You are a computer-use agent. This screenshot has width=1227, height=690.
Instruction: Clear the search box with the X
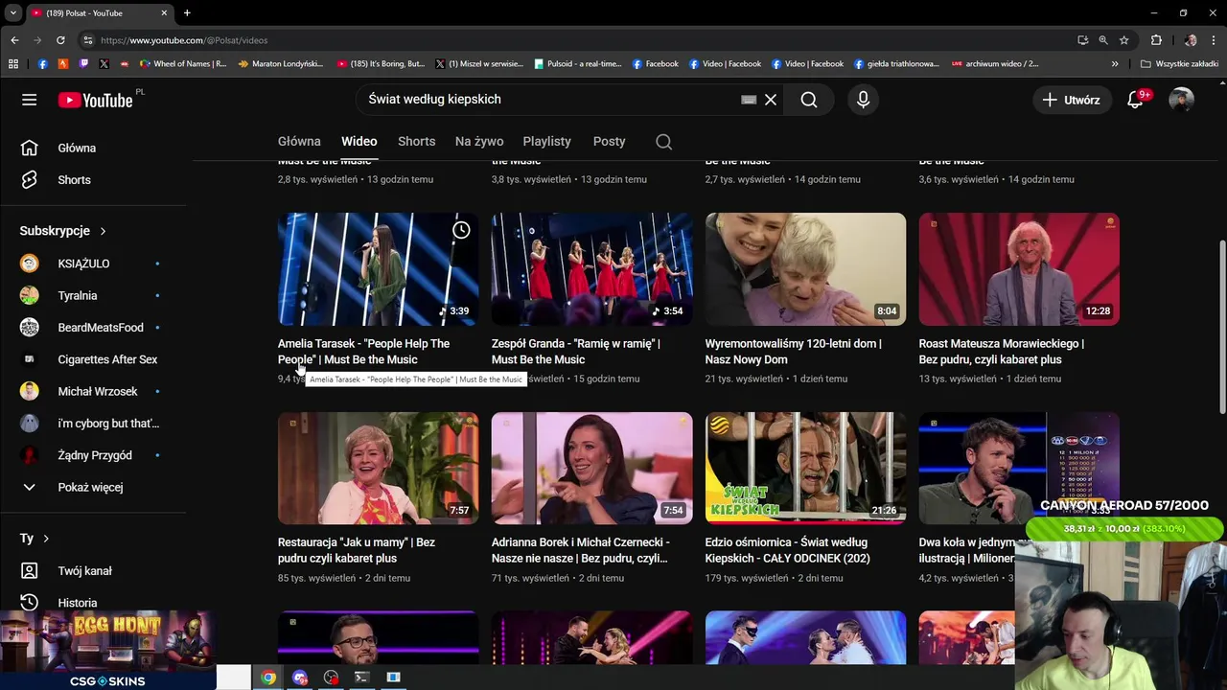click(x=771, y=100)
